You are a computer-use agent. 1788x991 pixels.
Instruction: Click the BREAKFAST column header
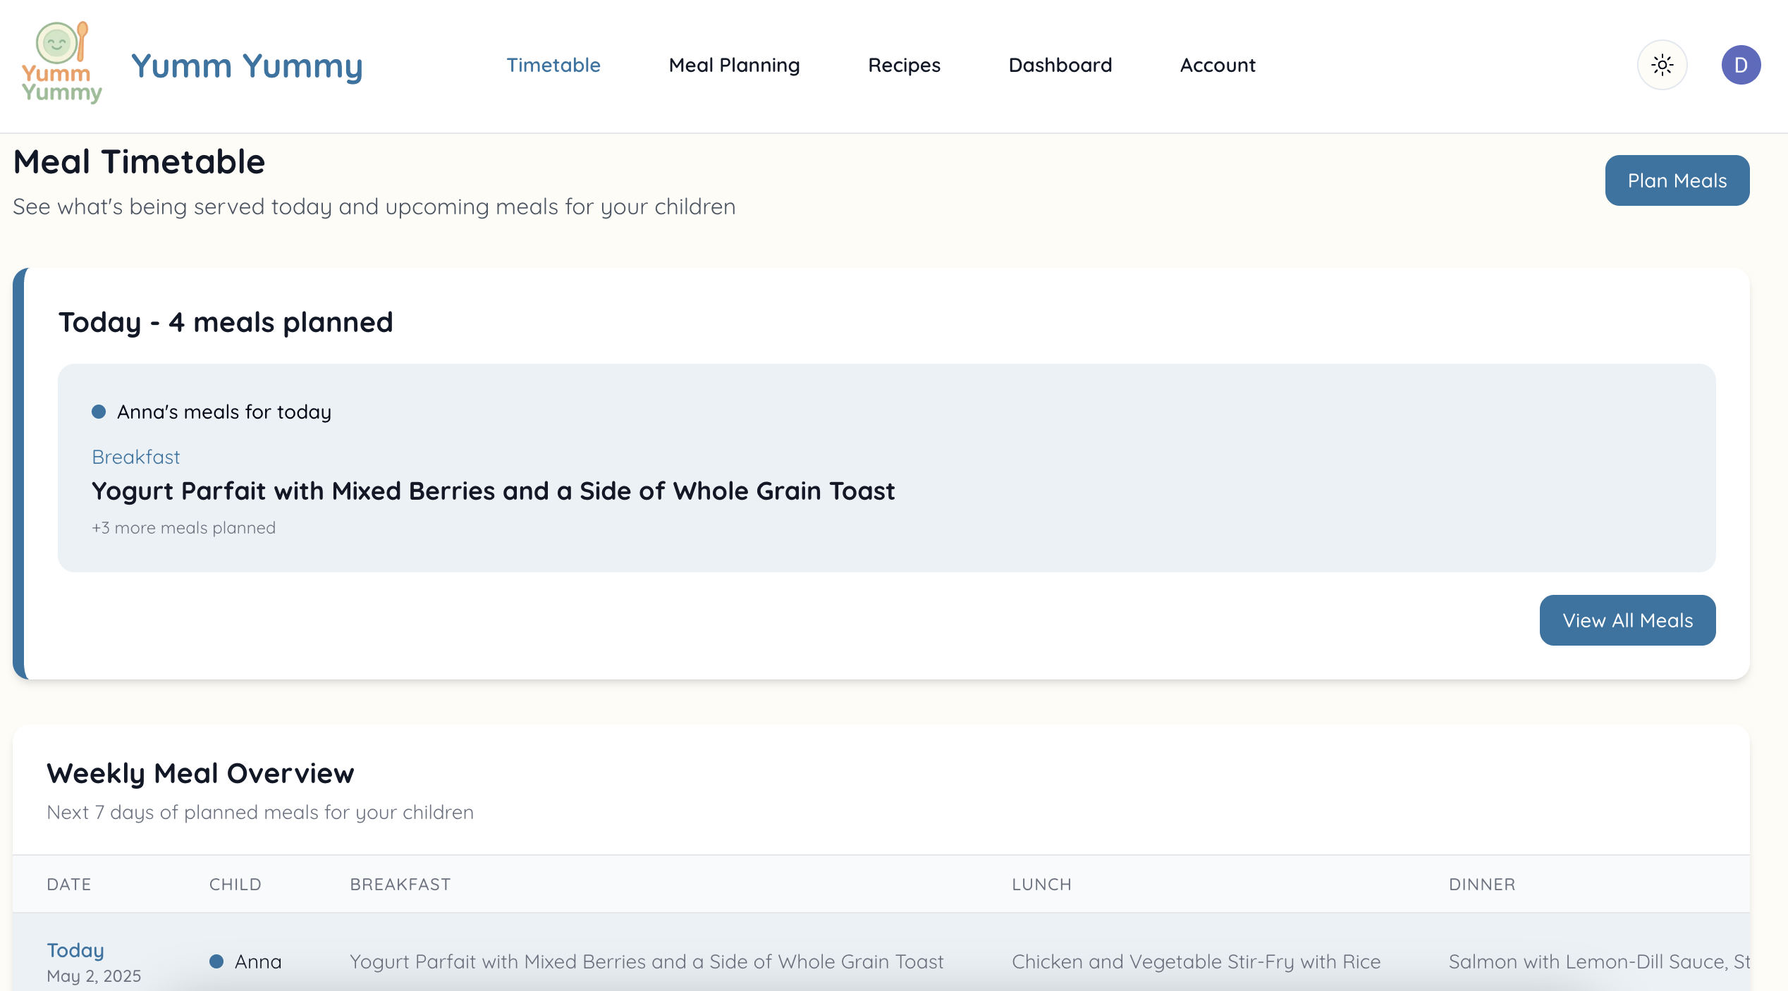tap(400, 885)
